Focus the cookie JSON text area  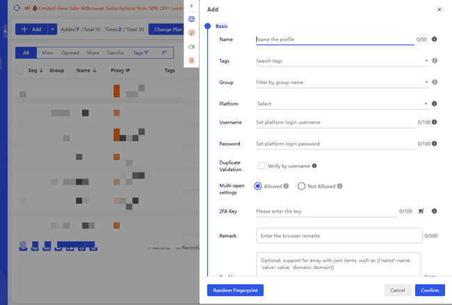tap(339, 265)
